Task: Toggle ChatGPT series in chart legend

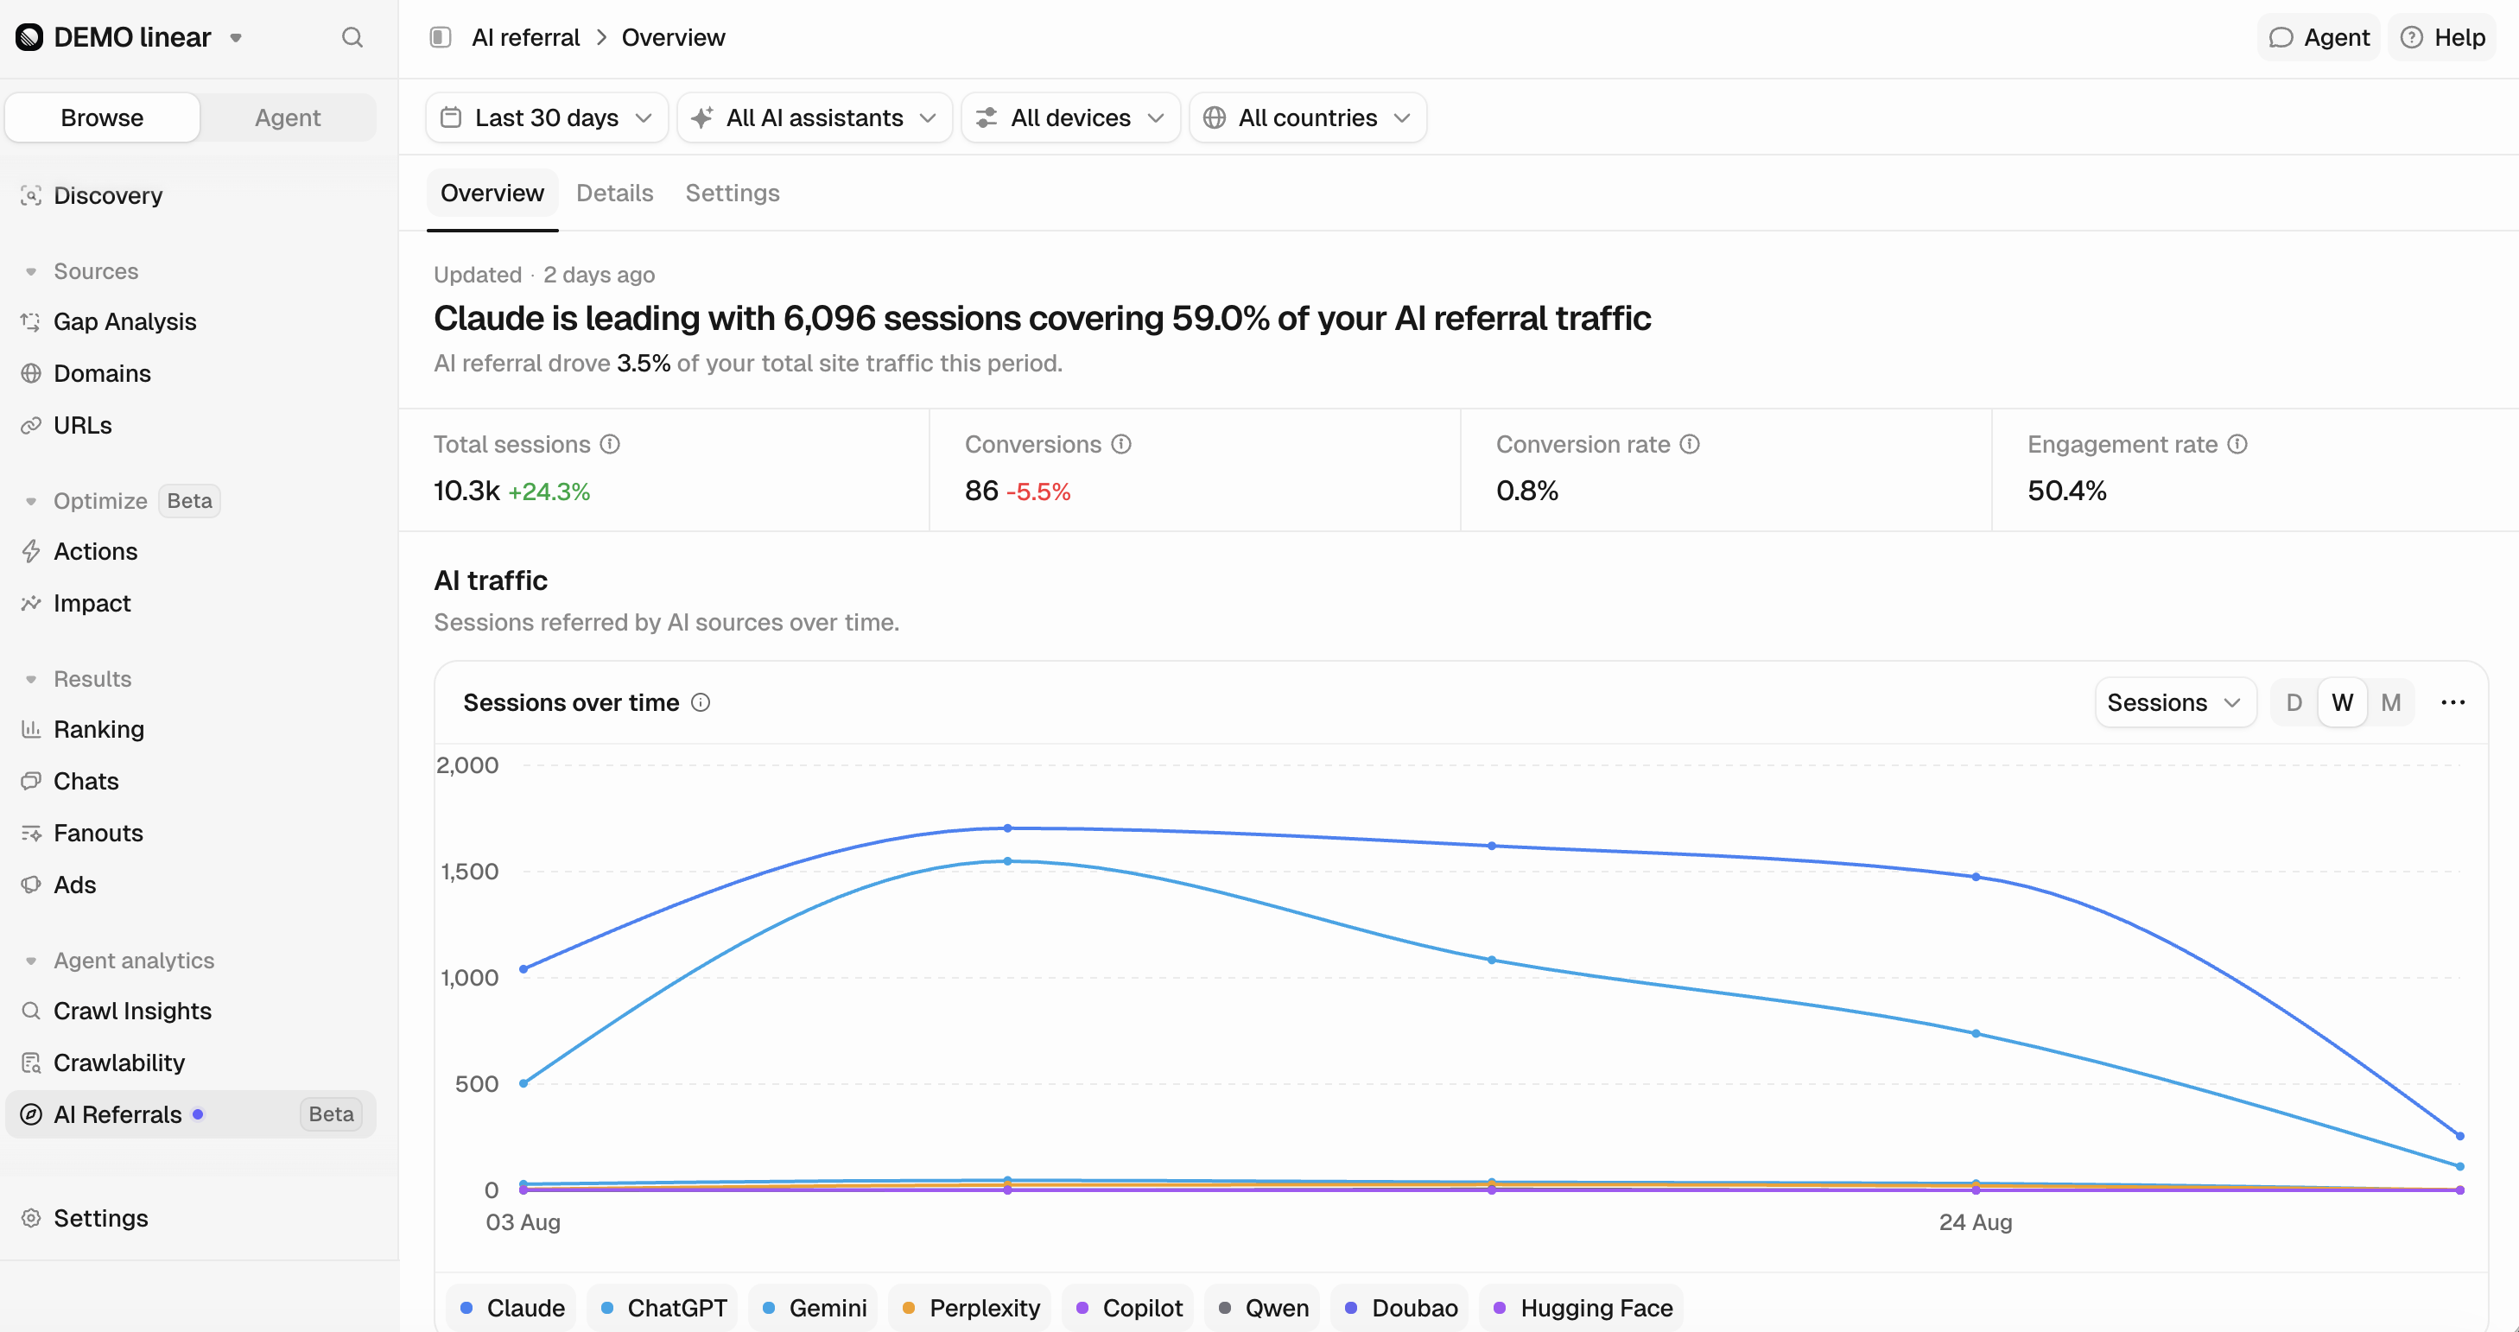Action: point(663,1309)
